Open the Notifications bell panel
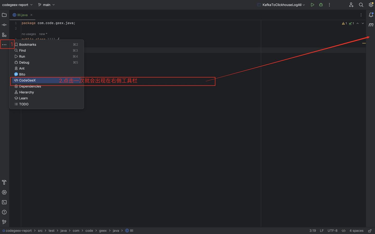375x234 pixels. tap(371, 15)
